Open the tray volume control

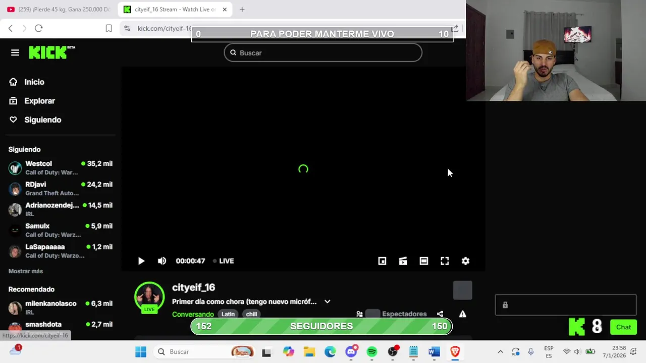point(577,352)
